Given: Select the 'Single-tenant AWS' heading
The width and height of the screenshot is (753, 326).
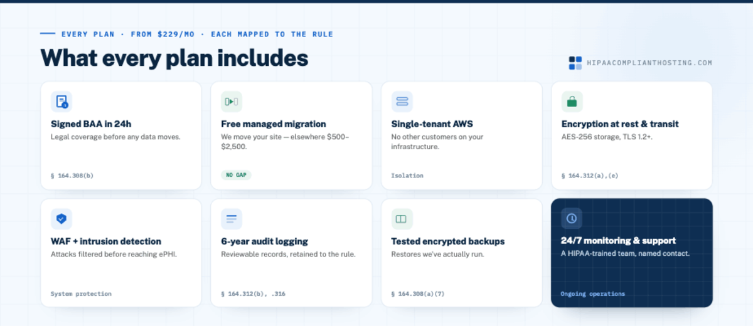Looking at the screenshot, I should [x=432, y=124].
